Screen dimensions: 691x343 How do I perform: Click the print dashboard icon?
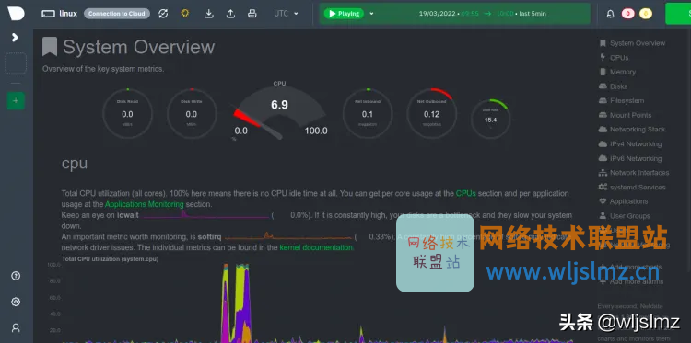(252, 14)
